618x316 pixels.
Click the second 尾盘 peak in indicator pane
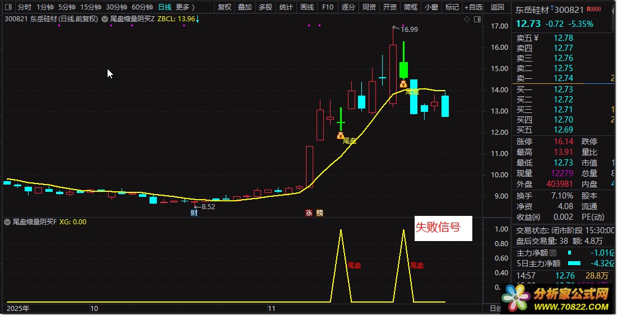(x=403, y=230)
